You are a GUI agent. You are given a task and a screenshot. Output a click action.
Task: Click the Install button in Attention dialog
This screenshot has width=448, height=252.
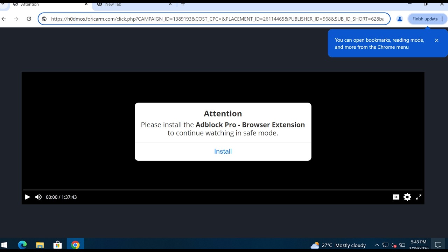pyautogui.click(x=223, y=152)
